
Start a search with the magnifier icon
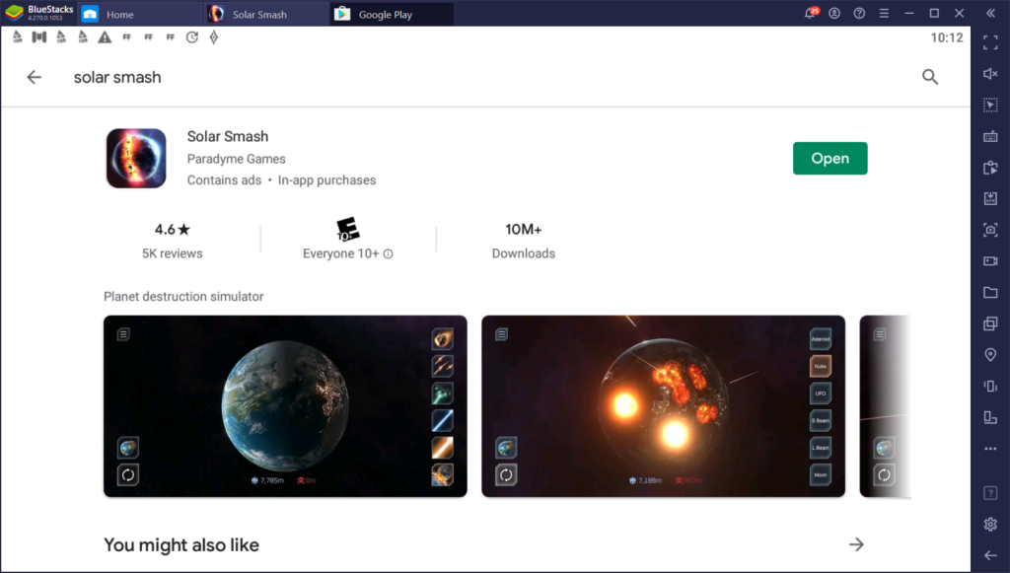(930, 76)
